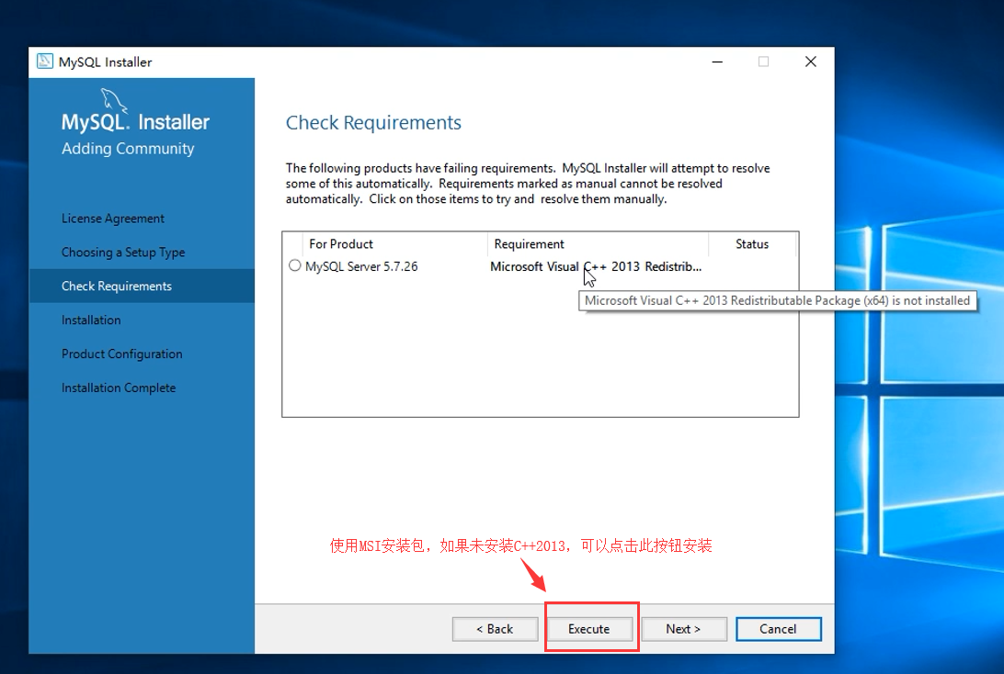Select the MySQL Server 5.7.26 radio button
This screenshot has width=1004, height=674.
294,265
